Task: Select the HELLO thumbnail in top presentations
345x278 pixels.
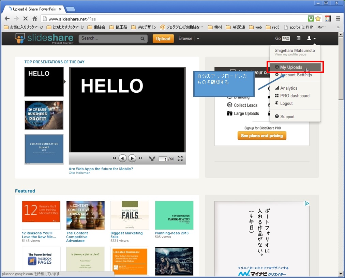Action: click(x=44, y=82)
